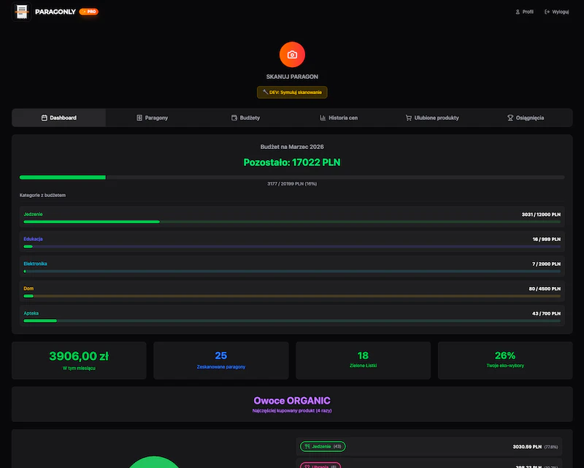Click the orange camera scan button
The width and height of the screenshot is (584, 468).
pos(292,55)
